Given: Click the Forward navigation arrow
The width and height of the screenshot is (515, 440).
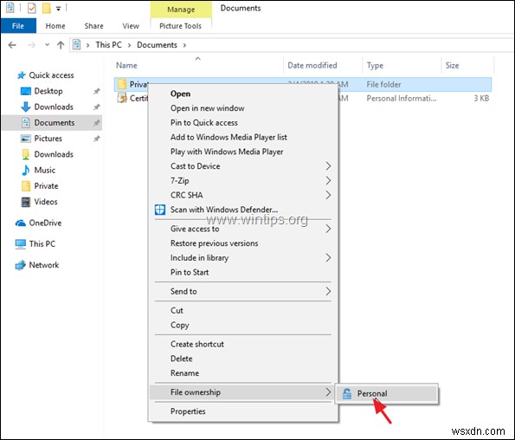Looking at the screenshot, I should (x=31, y=45).
